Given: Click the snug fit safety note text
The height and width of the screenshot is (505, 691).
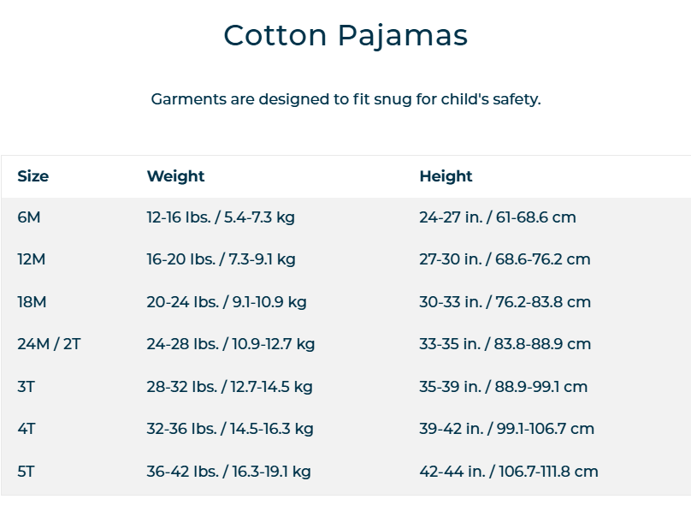Looking at the screenshot, I should (346, 99).
